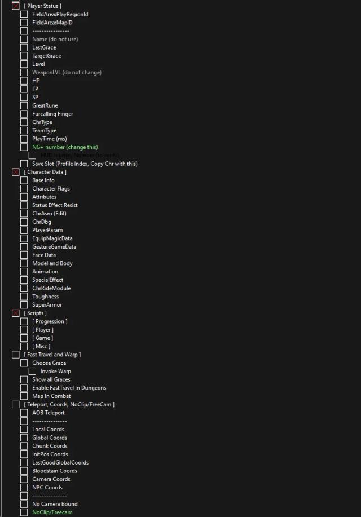The height and width of the screenshot is (517, 361).
Task: Open the Attributes entry
Action: point(44,197)
